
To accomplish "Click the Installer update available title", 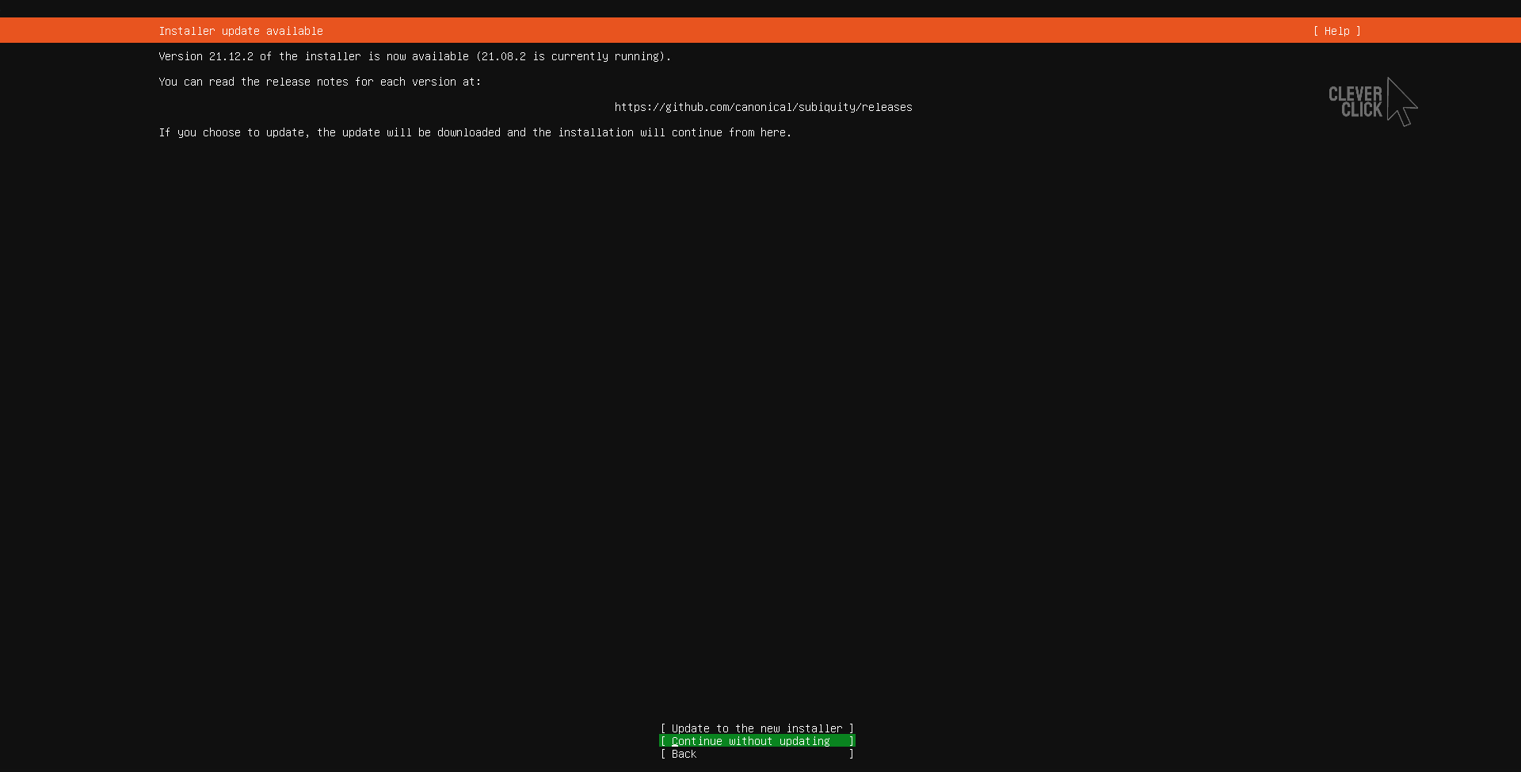I will 241,31.
